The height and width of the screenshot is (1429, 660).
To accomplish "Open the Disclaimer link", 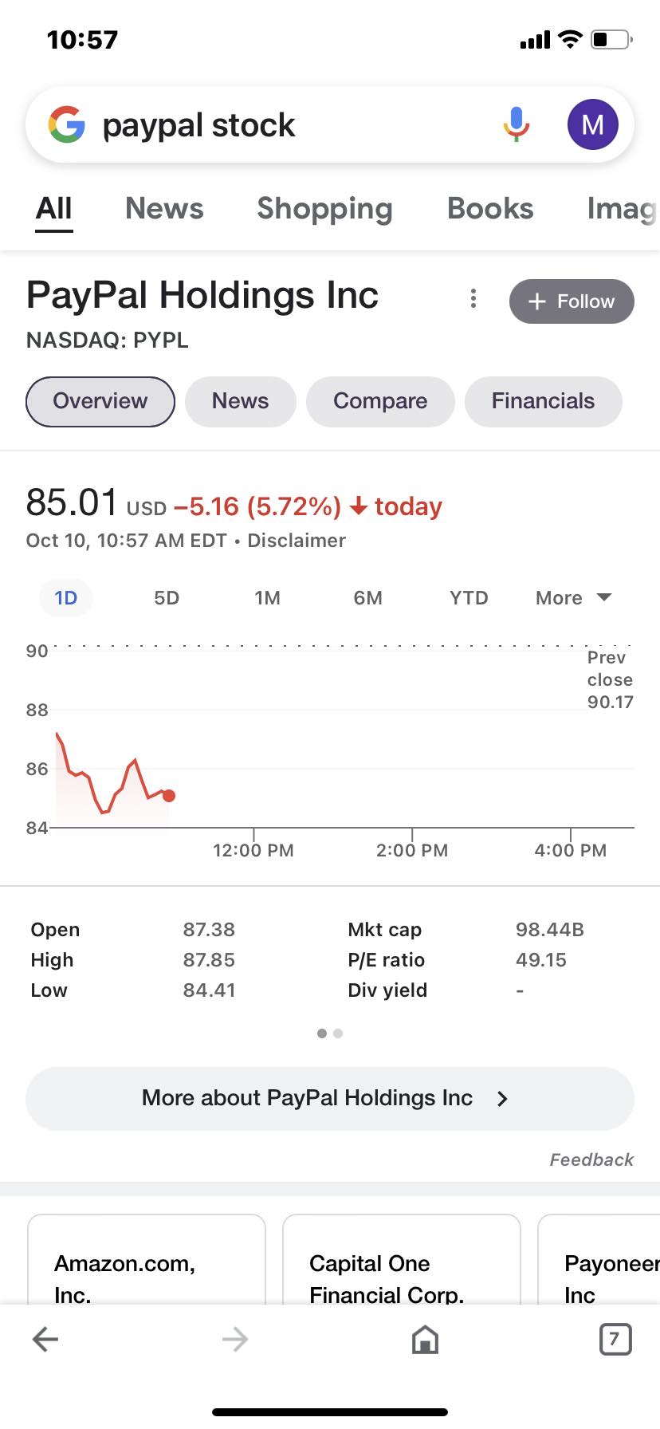I will pos(297,541).
